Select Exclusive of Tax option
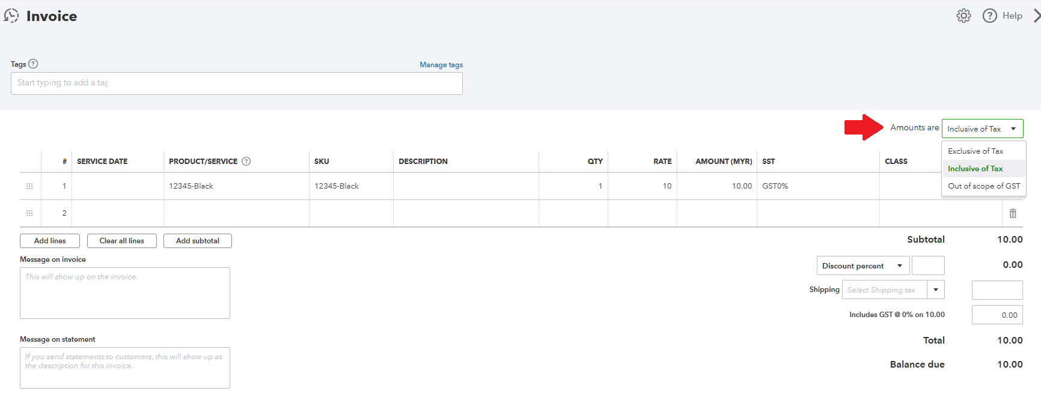This screenshot has width=1041, height=394. [x=975, y=151]
